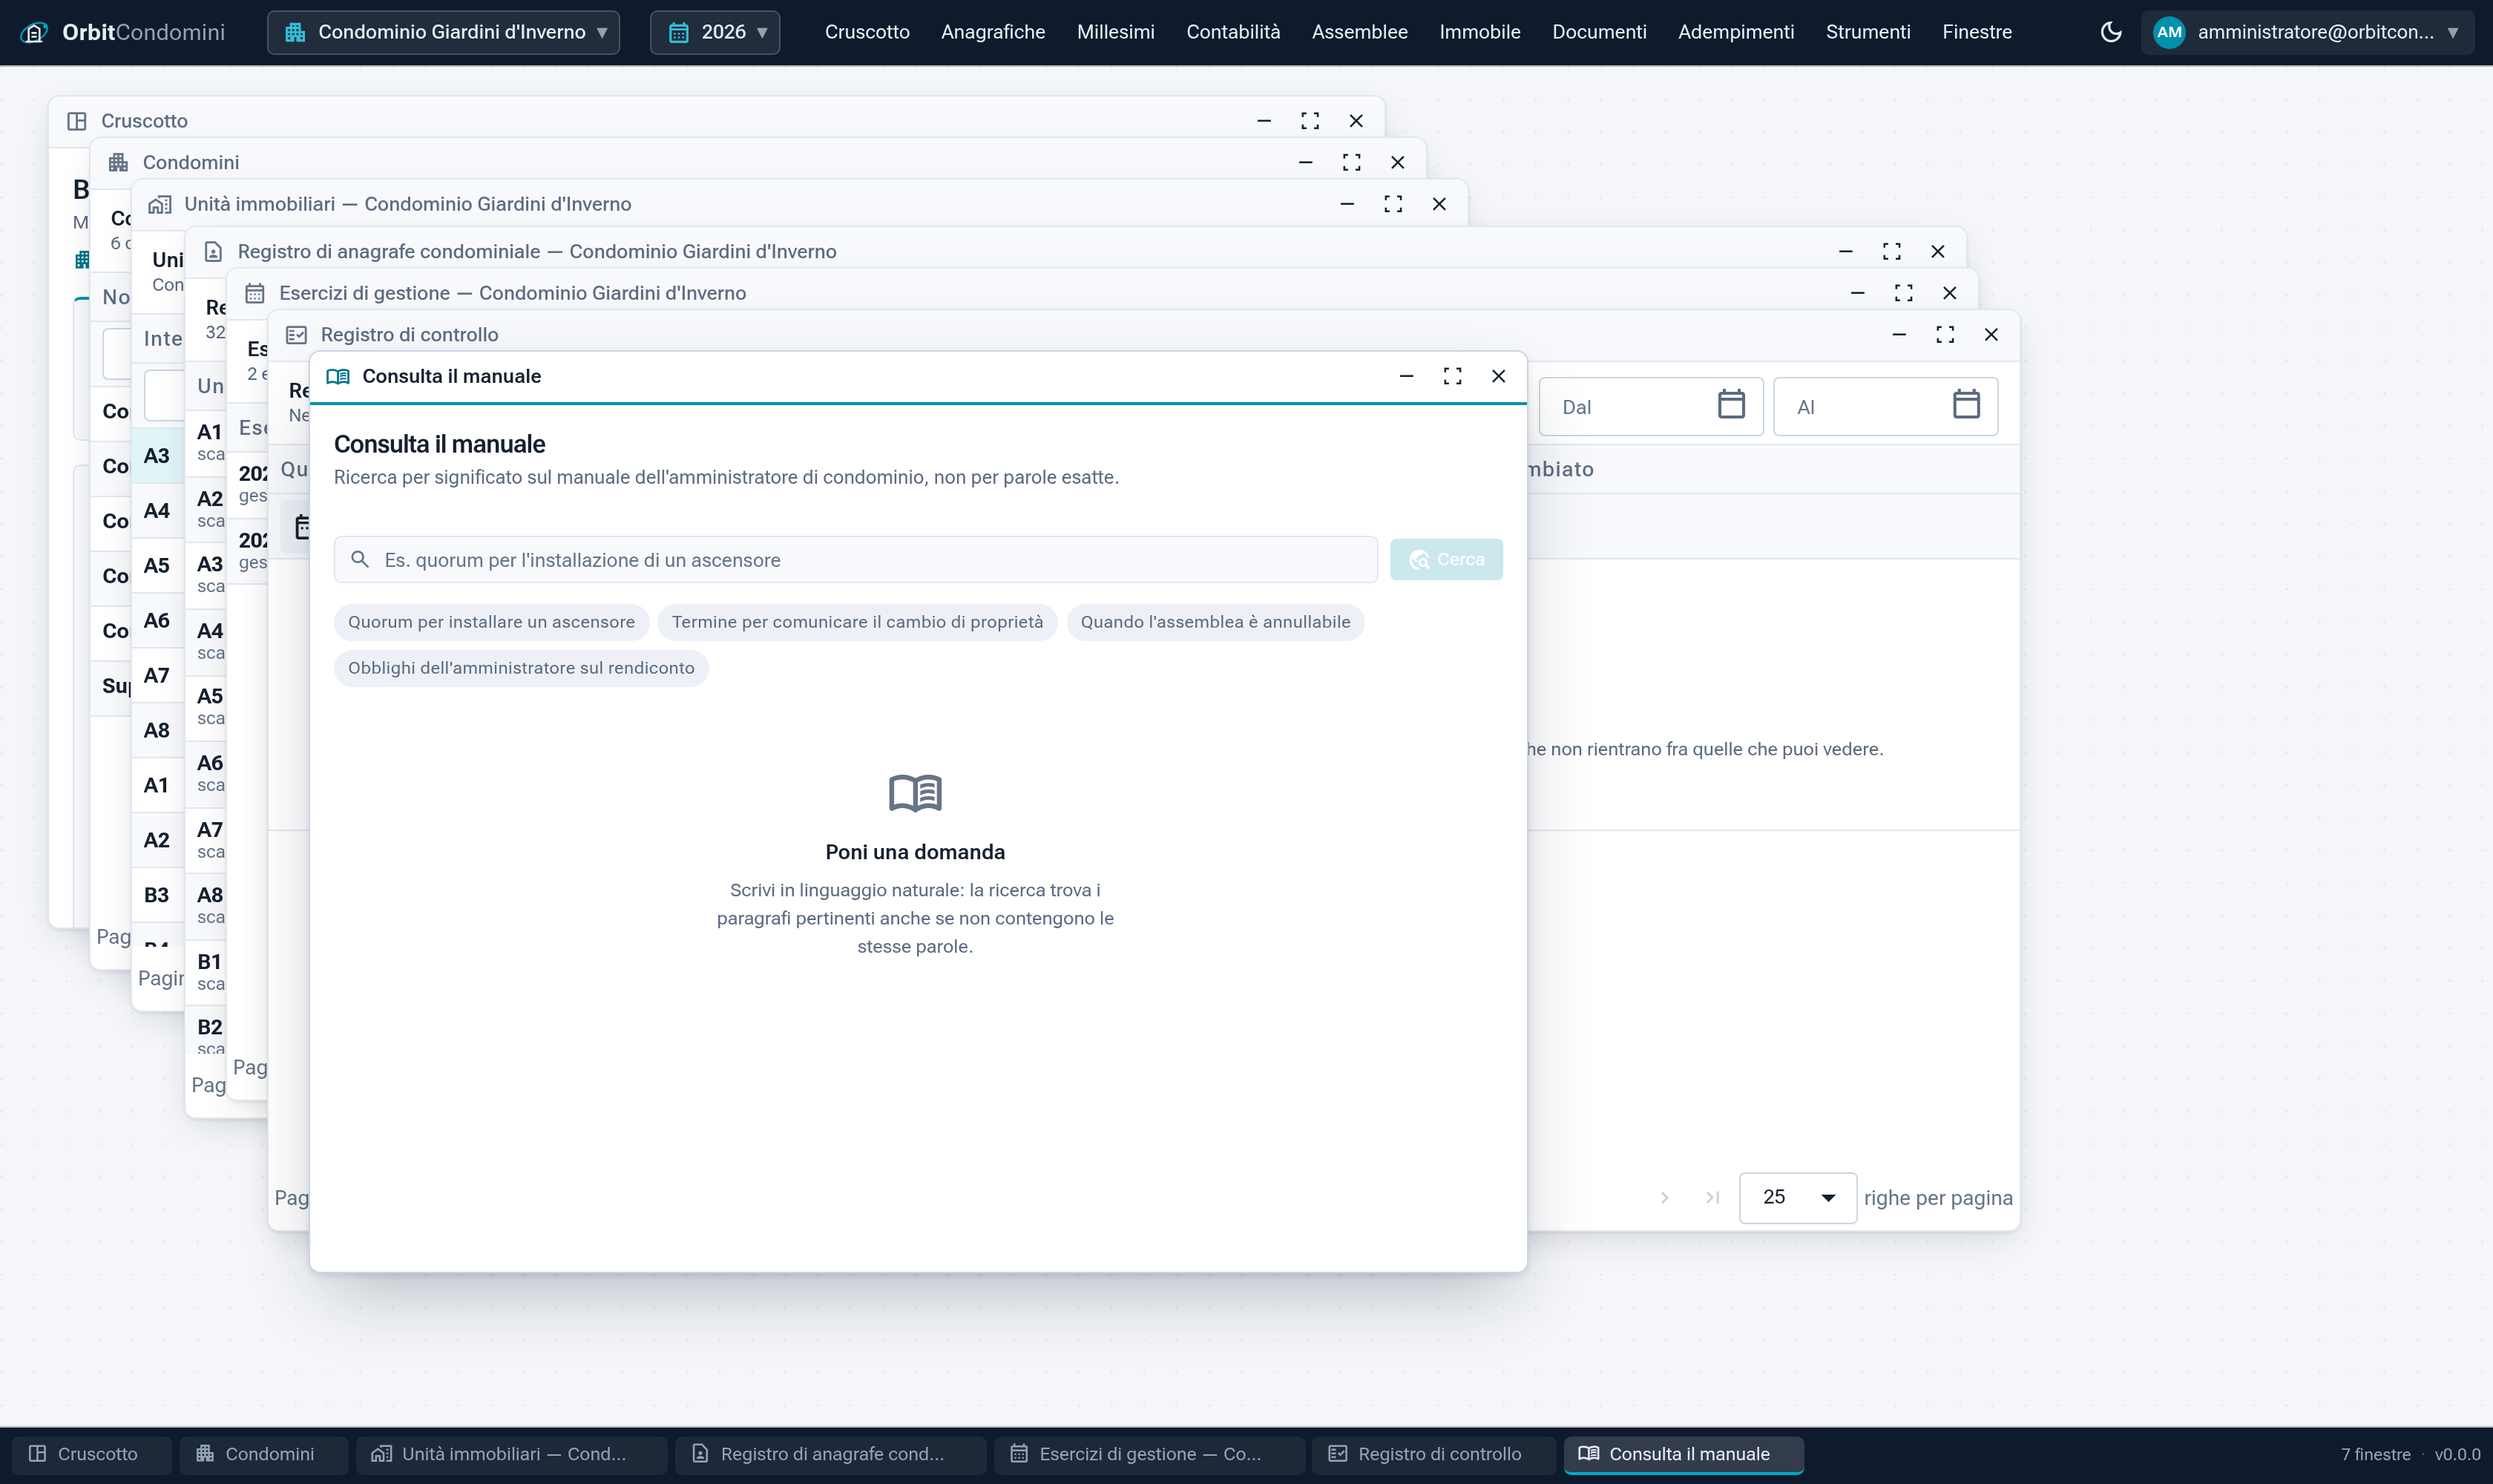Toggle dark mode moon icon
Viewport: 2493px width, 1484px height.
pyautogui.click(x=2111, y=32)
